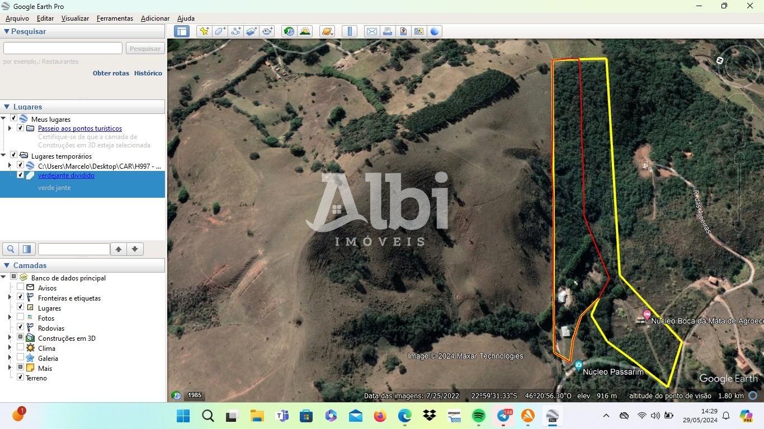The image size is (764, 429).
Task: Uncheck Fronteiras e etiquetas layer
Action: tap(21, 297)
